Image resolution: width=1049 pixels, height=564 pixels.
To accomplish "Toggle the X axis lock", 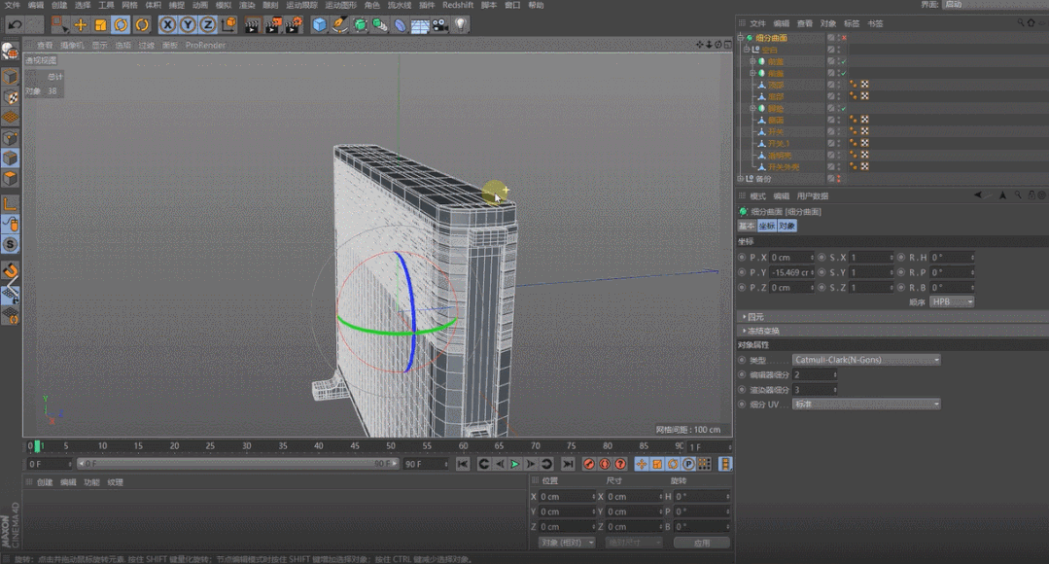I will tap(167, 24).
